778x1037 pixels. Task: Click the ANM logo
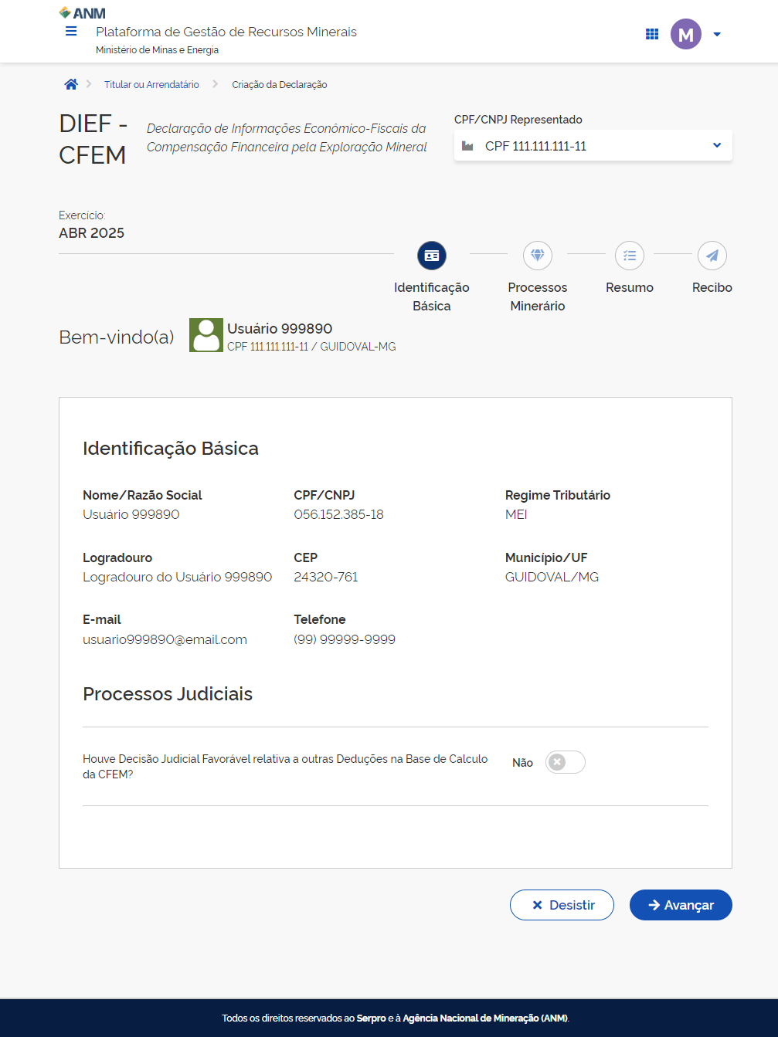pos(83,13)
